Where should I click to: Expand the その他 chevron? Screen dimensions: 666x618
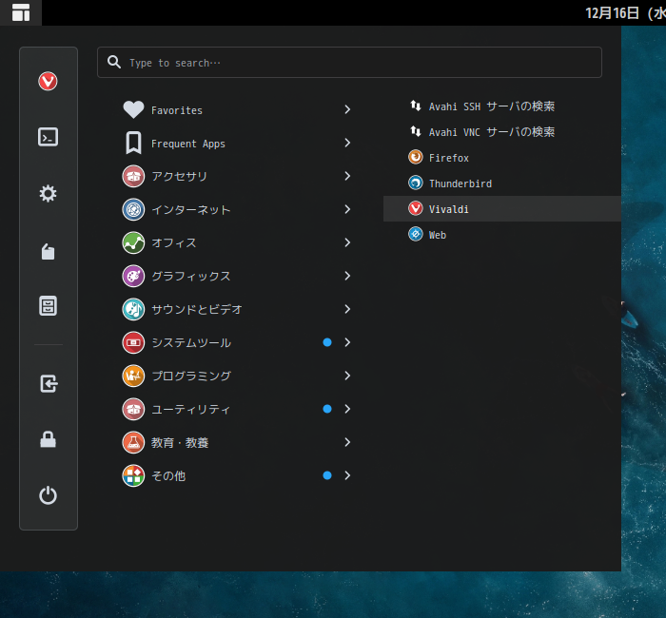click(347, 475)
